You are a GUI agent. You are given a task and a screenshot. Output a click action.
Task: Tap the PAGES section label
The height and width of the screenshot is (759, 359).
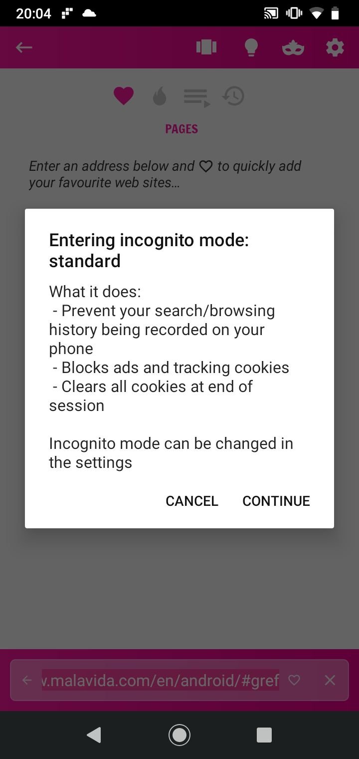click(x=181, y=129)
